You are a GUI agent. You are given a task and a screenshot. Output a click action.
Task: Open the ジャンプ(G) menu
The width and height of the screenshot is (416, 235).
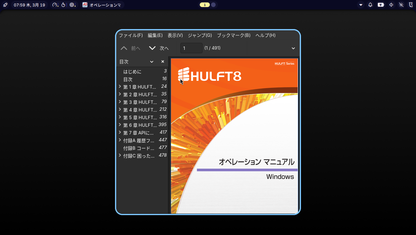(200, 35)
